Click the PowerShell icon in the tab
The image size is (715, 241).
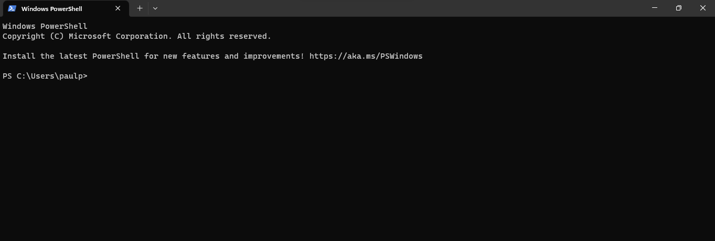pyautogui.click(x=12, y=8)
